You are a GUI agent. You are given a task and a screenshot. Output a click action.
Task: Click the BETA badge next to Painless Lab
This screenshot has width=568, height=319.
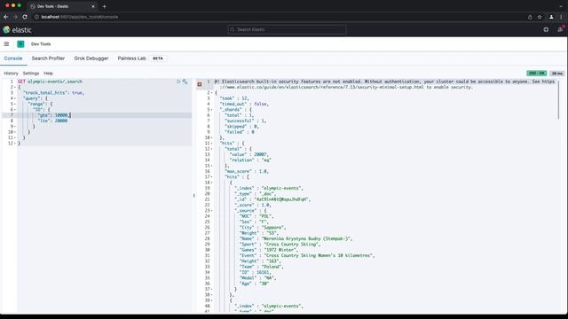pos(158,58)
